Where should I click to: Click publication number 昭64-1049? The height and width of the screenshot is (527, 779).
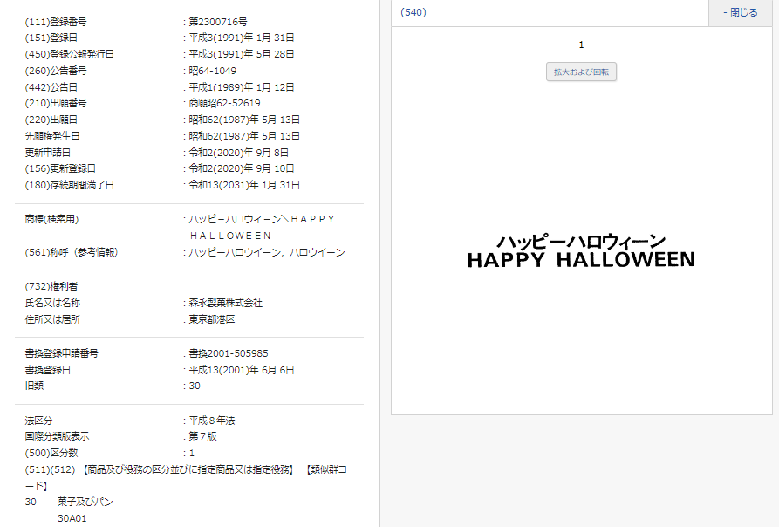(213, 71)
